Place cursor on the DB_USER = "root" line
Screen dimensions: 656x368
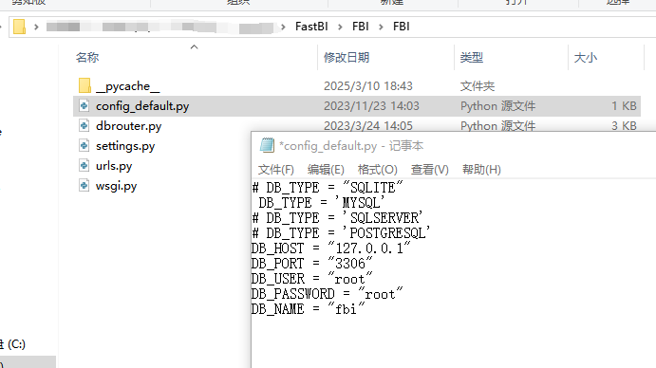[x=311, y=279]
